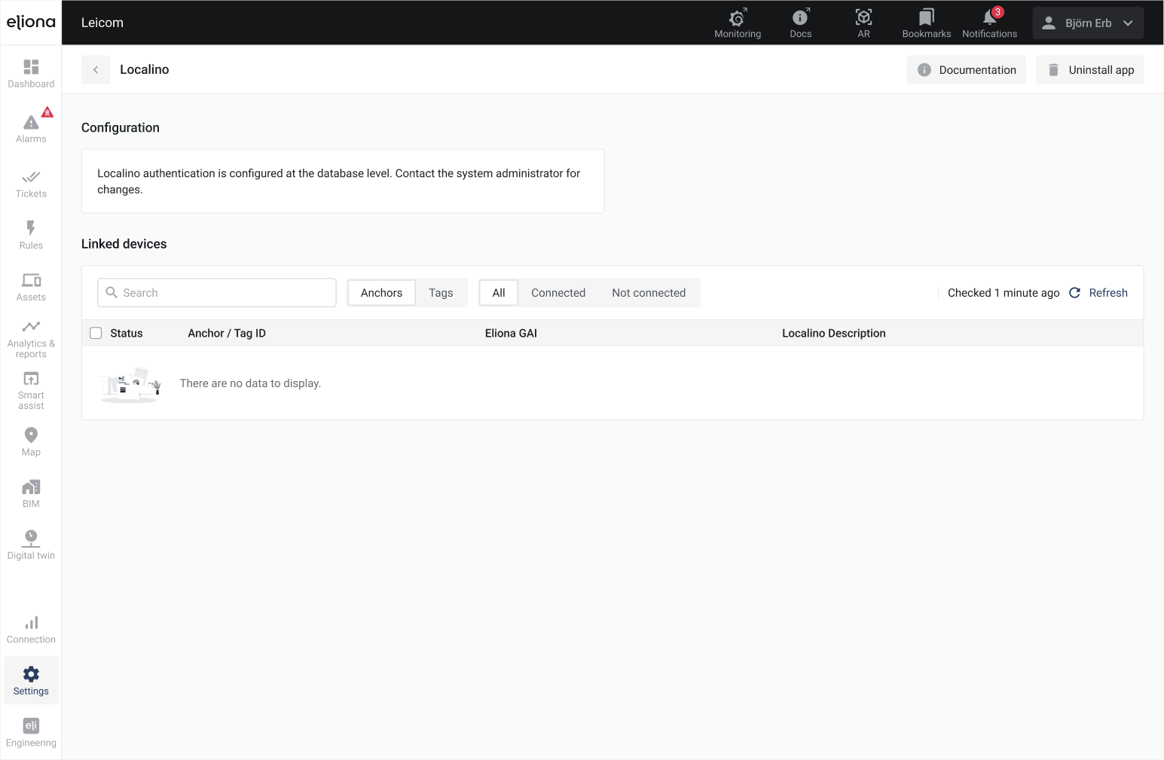
Task: Go back using the chevron beside Localino
Action: (96, 70)
